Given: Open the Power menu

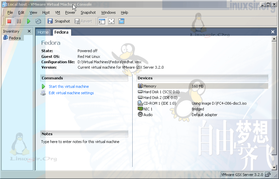Looking at the screenshot, I should click(x=70, y=12).
